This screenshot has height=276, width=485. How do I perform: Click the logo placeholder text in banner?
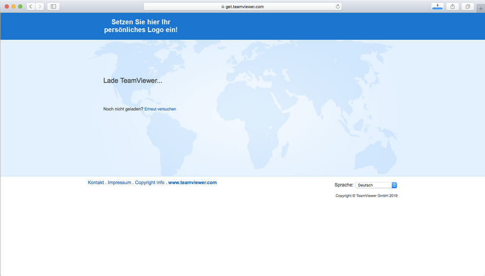point(141,26)
